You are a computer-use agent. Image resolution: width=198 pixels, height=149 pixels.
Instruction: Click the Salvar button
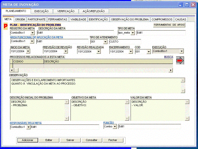[x=70, y=140]
